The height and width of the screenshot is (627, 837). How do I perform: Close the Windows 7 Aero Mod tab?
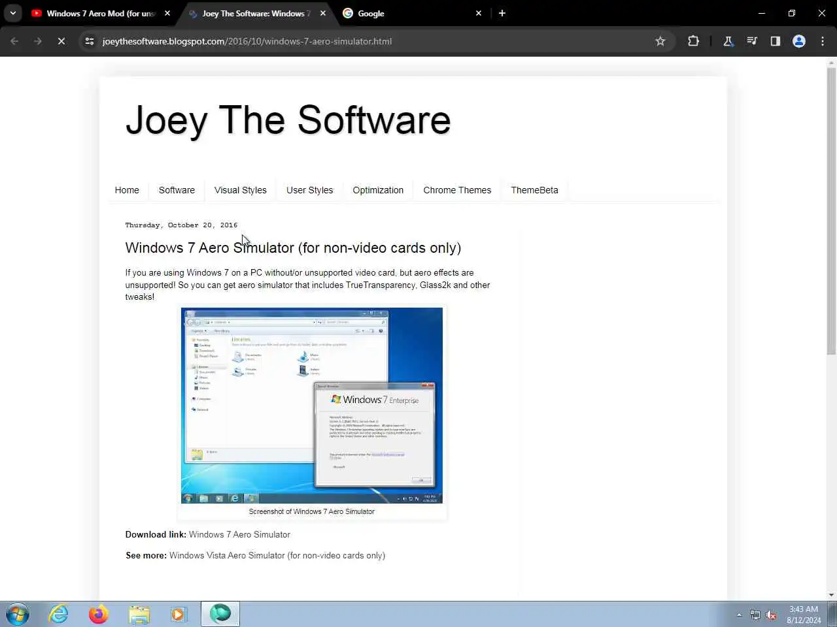[167, 13]
